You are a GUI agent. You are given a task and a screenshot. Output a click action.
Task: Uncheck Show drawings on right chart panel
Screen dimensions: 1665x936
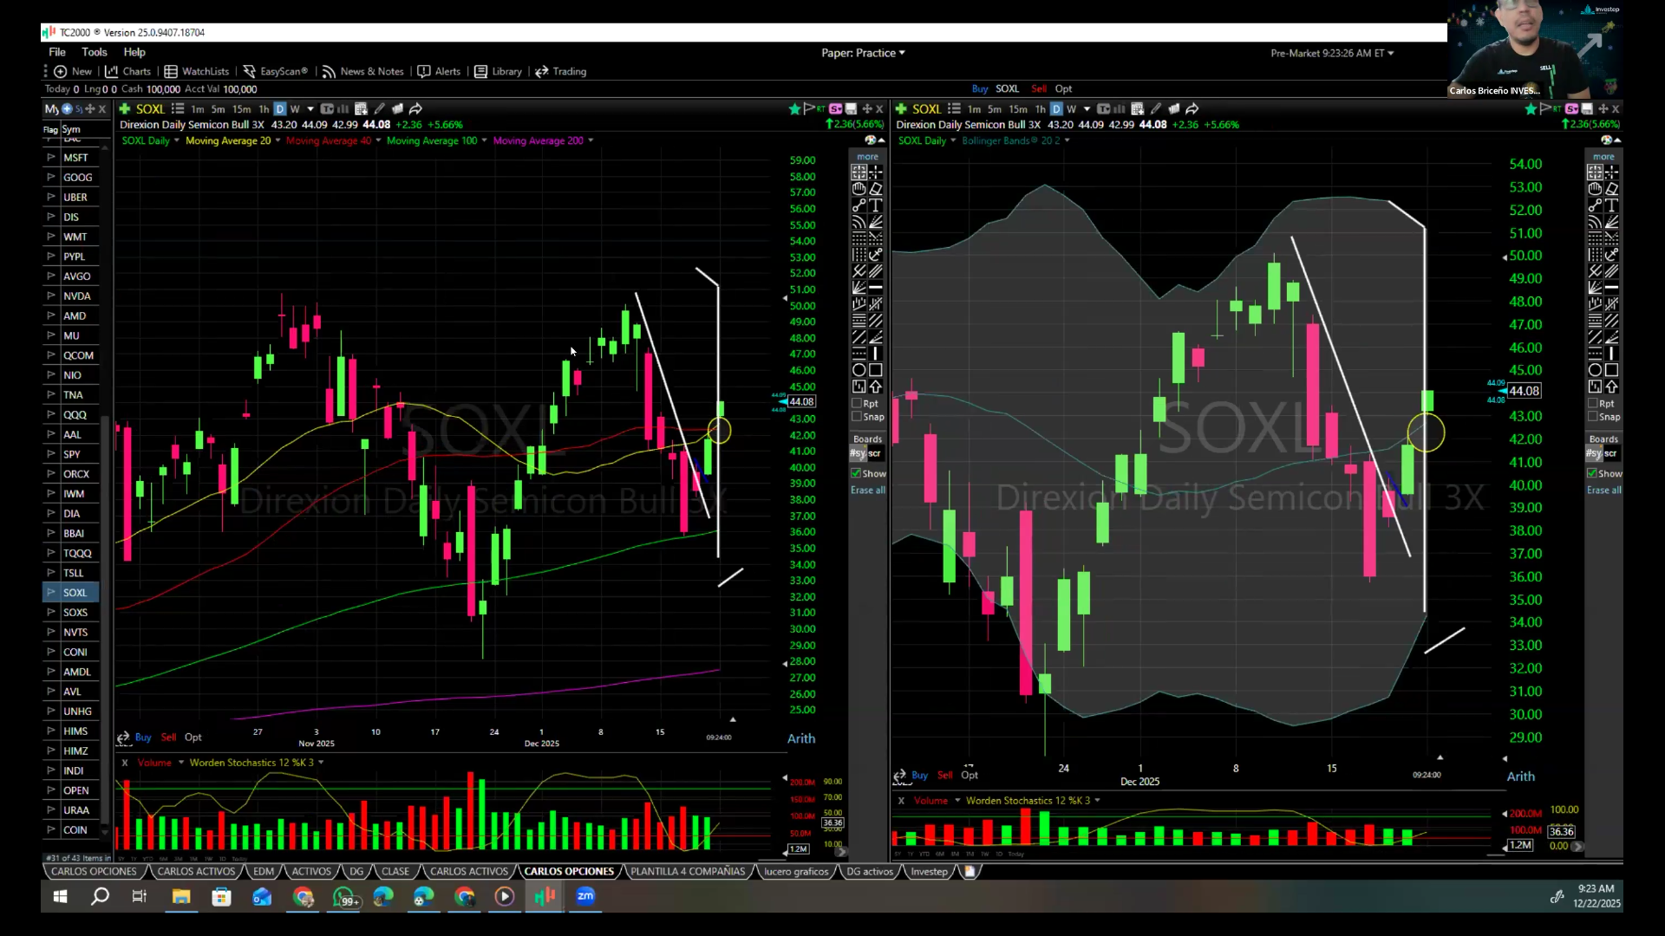pyautogui.click(x=1592, y=474)
